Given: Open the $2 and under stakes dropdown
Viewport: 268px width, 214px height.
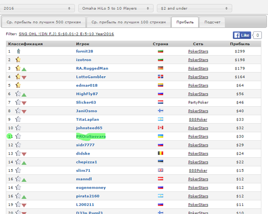Looking at the screenshot, I should point(194,8).
